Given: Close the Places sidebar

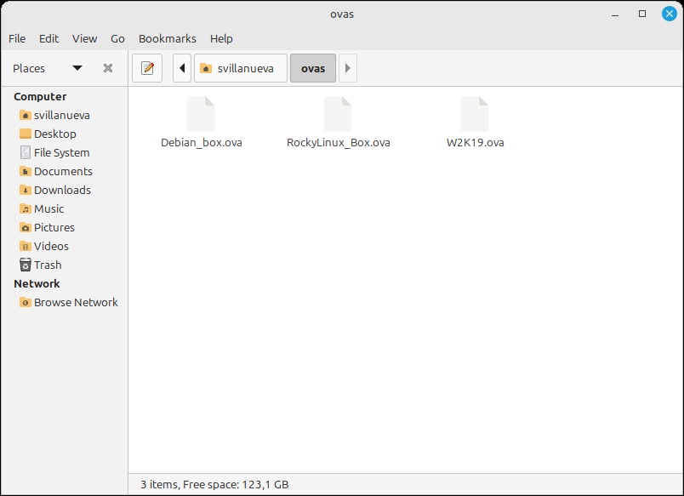Looking at the screenshot, I should pyautogui.click(x=108, y=68).
